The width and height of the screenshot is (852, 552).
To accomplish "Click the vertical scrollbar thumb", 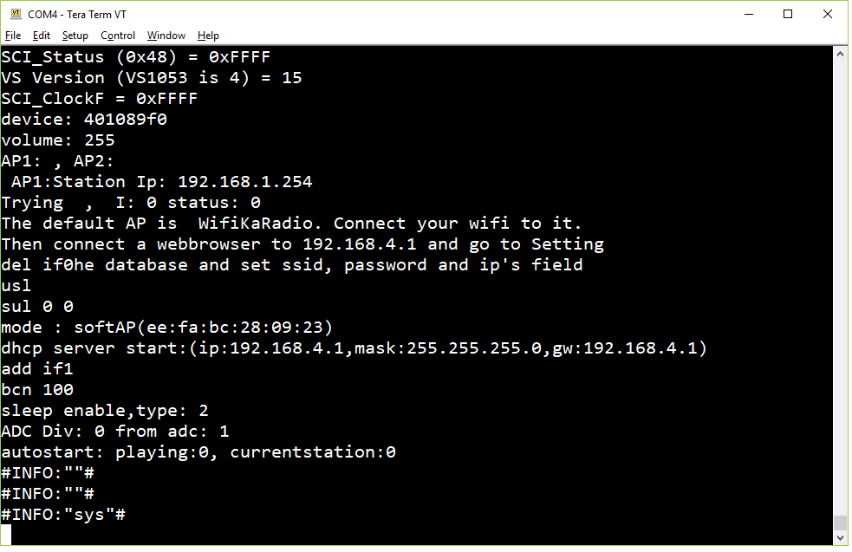I will (x=840, y=523).
